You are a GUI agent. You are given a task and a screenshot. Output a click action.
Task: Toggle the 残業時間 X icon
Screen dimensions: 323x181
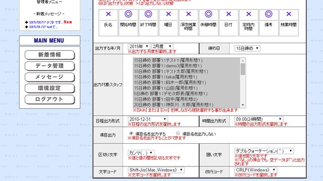click(289, 14)
